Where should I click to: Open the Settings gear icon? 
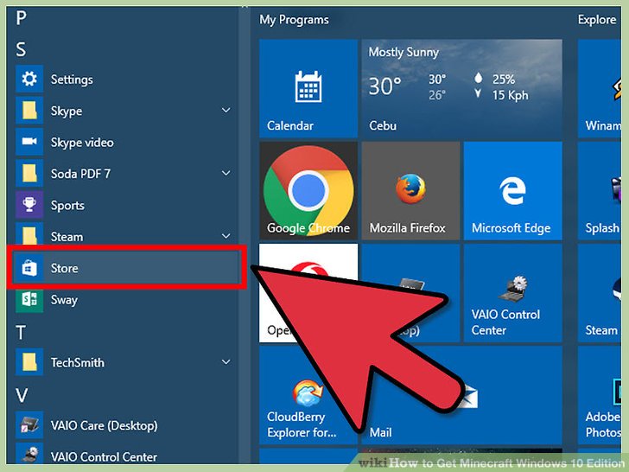pyautogui.click(x=29, y=79)
